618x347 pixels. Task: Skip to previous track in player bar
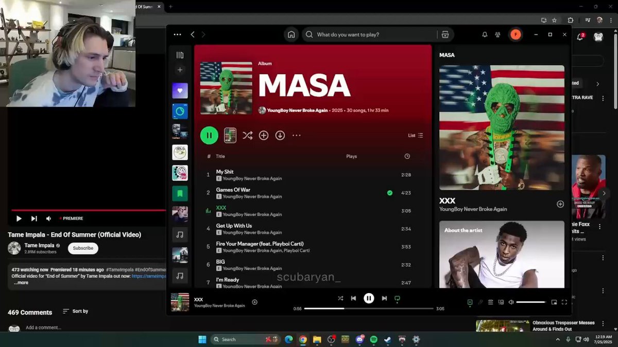[x=353, y=298]
